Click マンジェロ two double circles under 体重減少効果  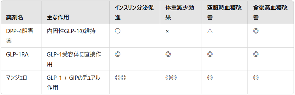point(171,78)
